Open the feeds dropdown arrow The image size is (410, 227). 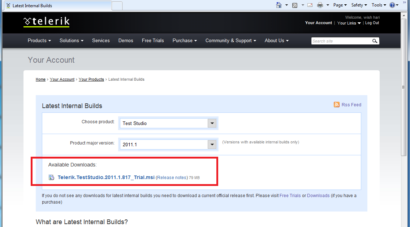coord(302,5)
